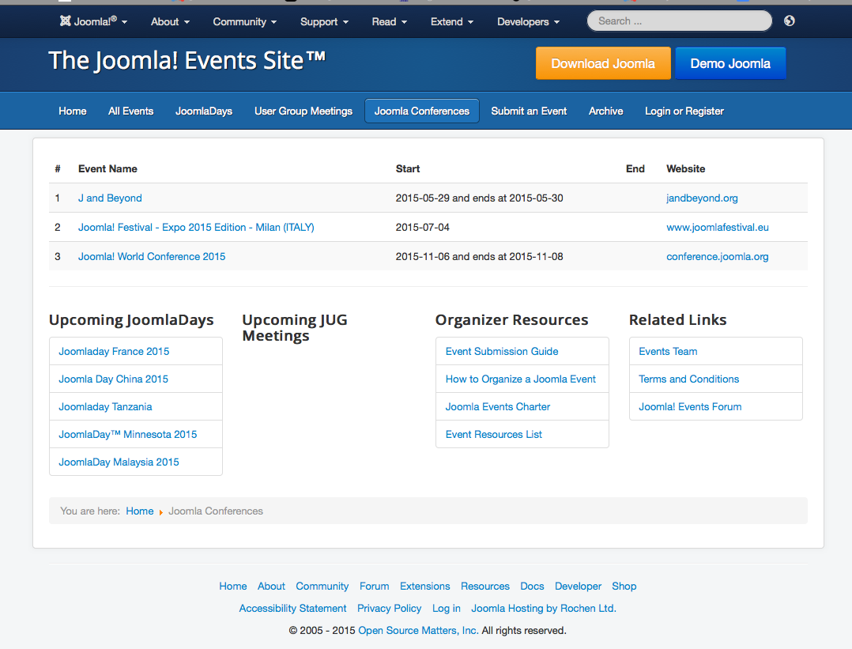Select the Joomla Conferences tab
Screen dimensions: 852x649
point(422,111)
